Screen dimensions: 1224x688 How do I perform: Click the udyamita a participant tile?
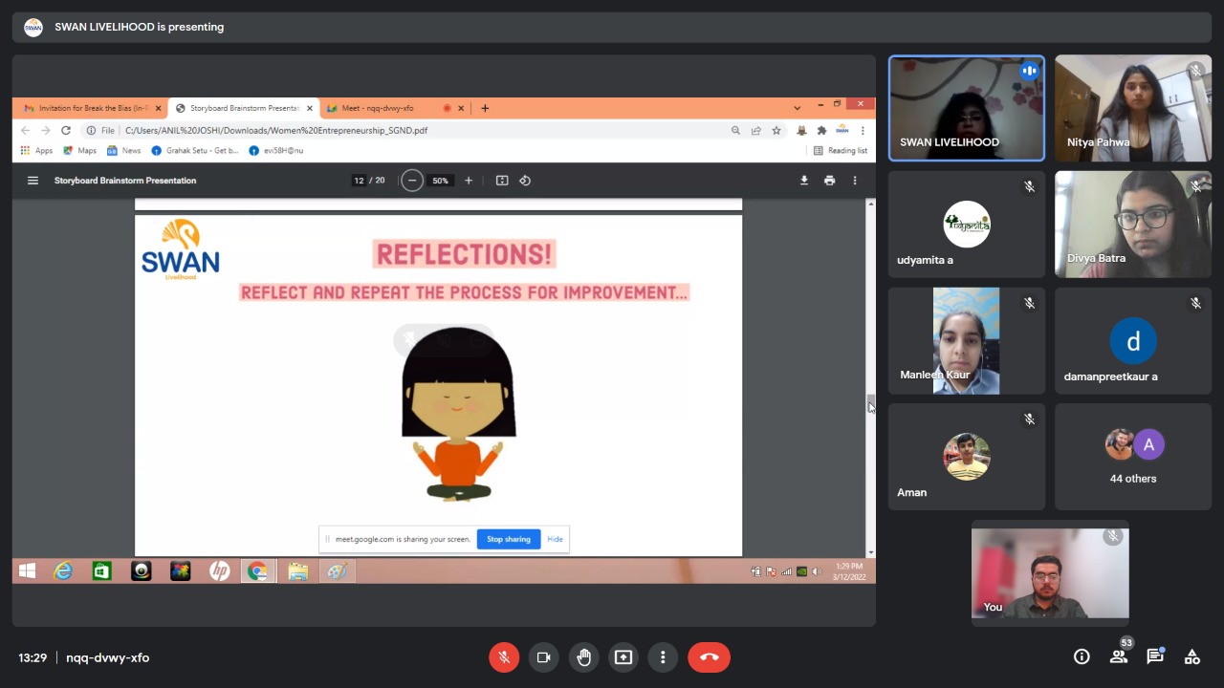click(967, 225)
